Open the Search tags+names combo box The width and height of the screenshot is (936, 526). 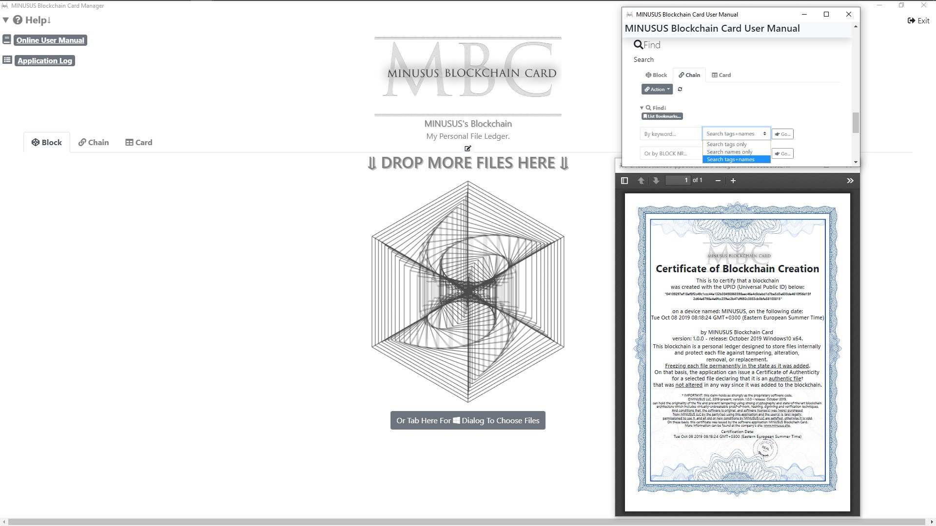point(736,134)
